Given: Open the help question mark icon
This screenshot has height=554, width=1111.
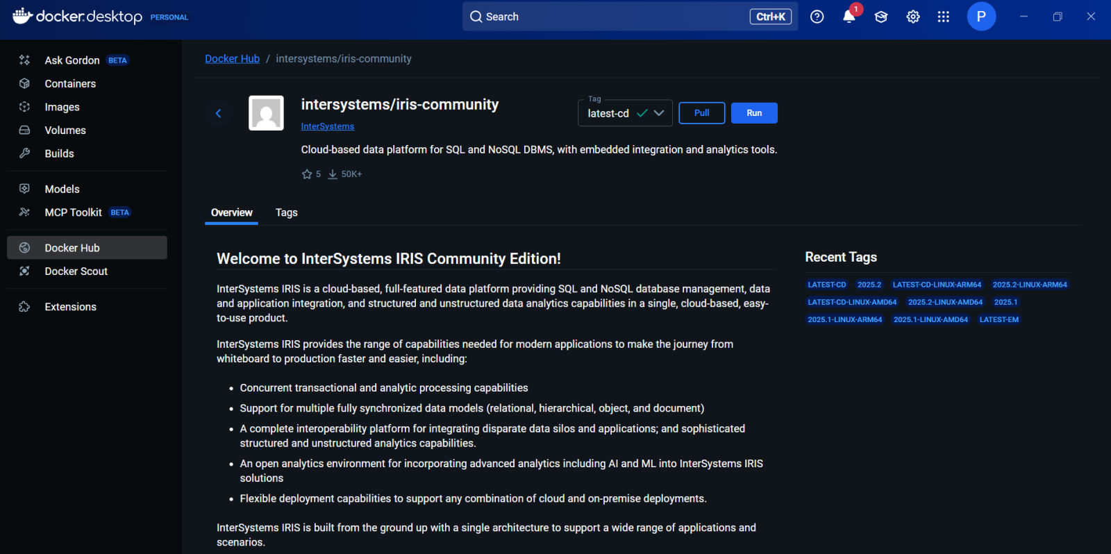Looking at the screenshot, I should 817,17.
